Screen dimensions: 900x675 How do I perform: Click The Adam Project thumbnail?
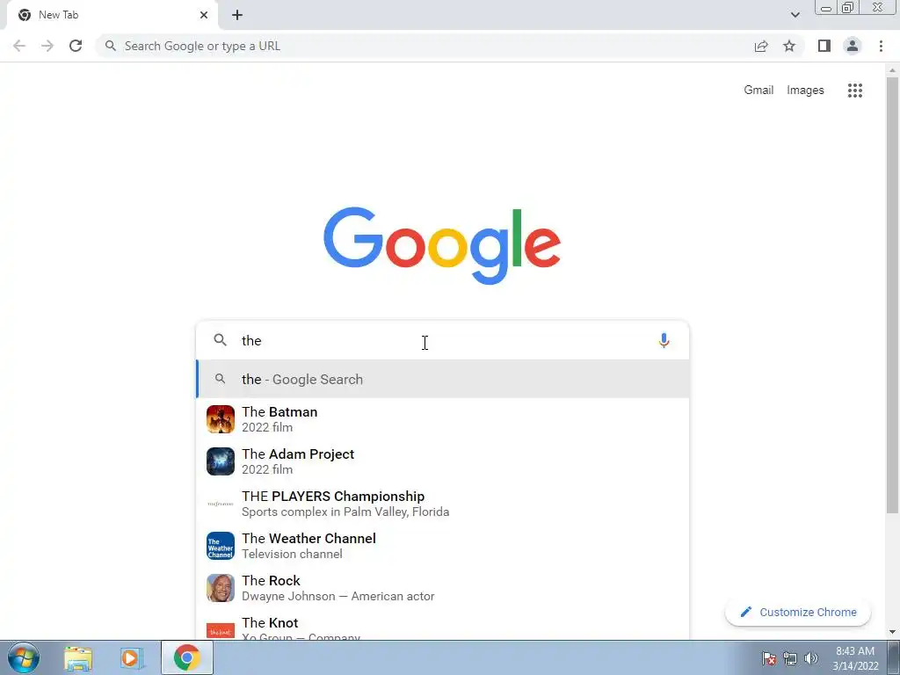tap(221, 461)
